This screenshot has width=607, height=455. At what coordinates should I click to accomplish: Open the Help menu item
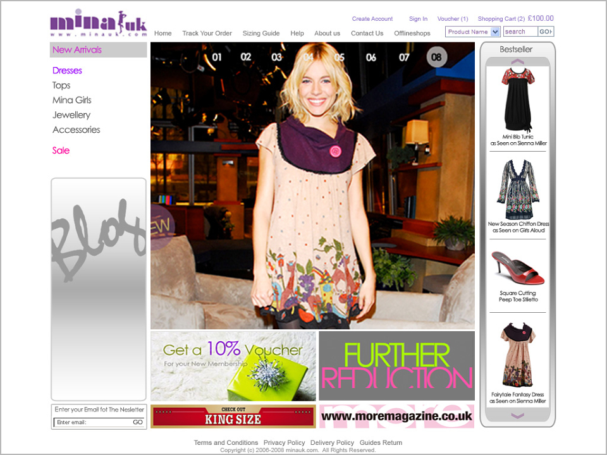tap(297, 33)
